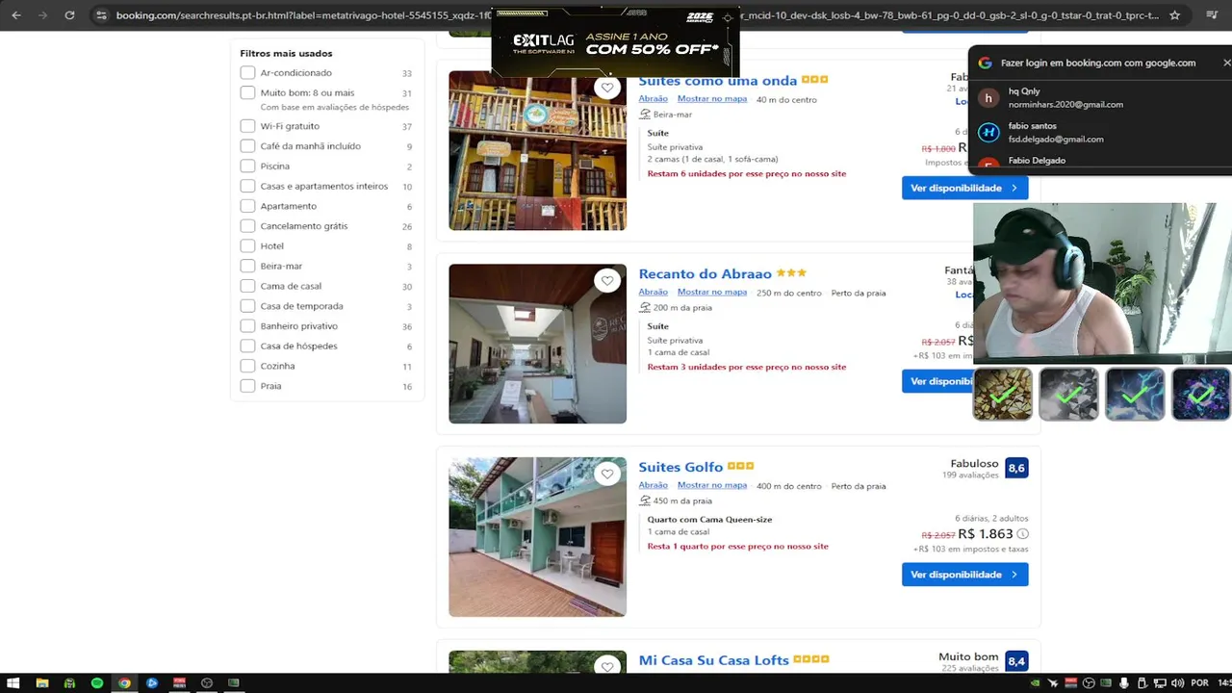The image size is (1232, 693).
Task: Click Mi Casa Su Casa 8,4 score badge
Action: [1016, 661]
